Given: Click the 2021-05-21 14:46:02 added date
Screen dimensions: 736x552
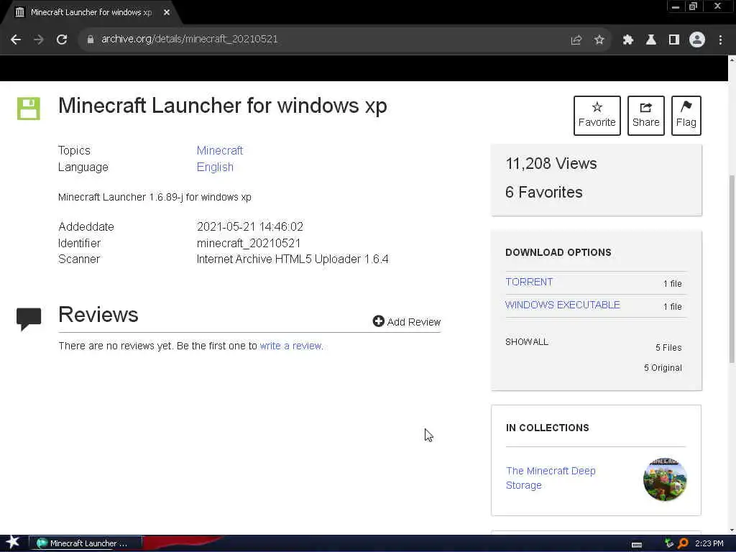Looking at the screenshot, I should click(x=249, y=226).
